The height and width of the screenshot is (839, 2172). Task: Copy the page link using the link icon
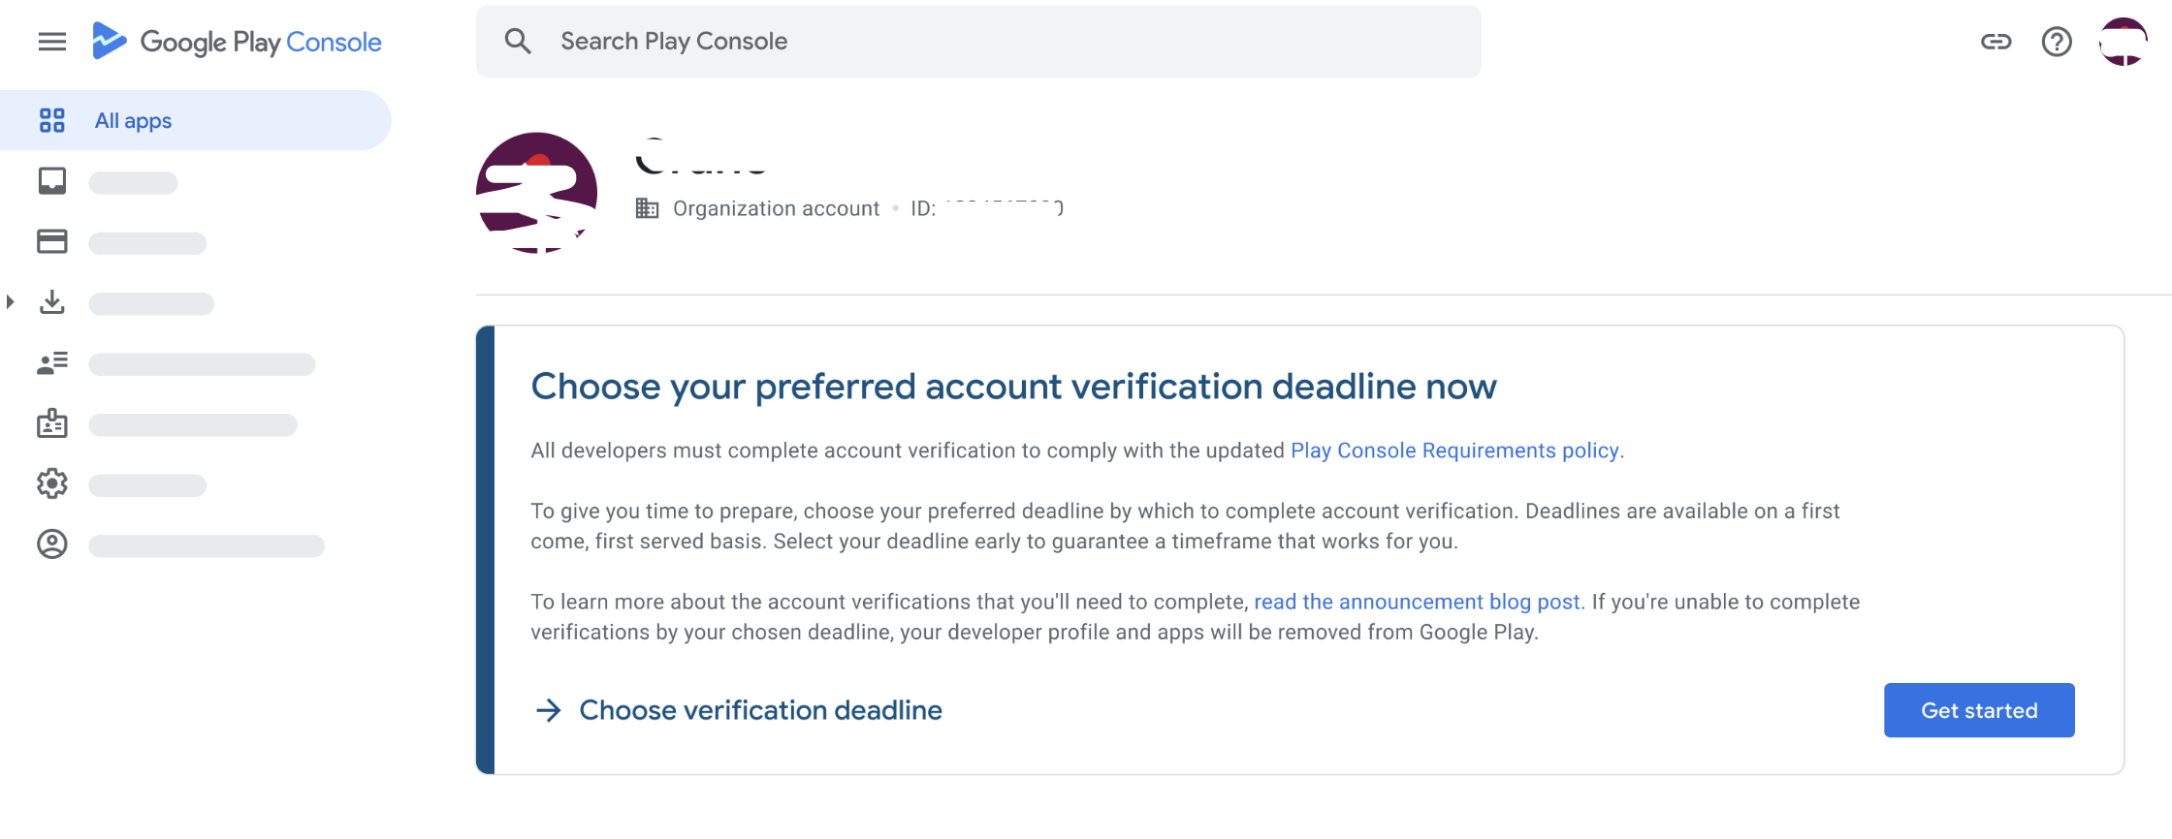(x=1996, y=42)
